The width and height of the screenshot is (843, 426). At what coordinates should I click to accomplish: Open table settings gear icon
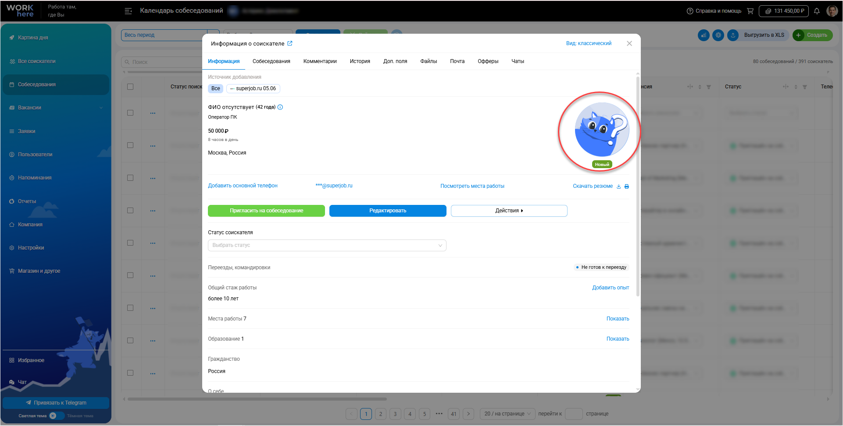[718, 35]
